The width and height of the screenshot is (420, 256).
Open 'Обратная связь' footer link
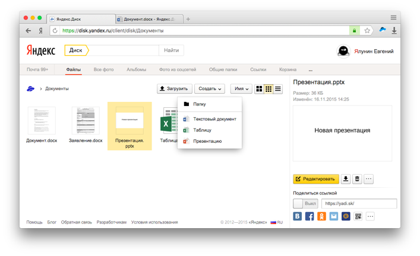[77, 222]
